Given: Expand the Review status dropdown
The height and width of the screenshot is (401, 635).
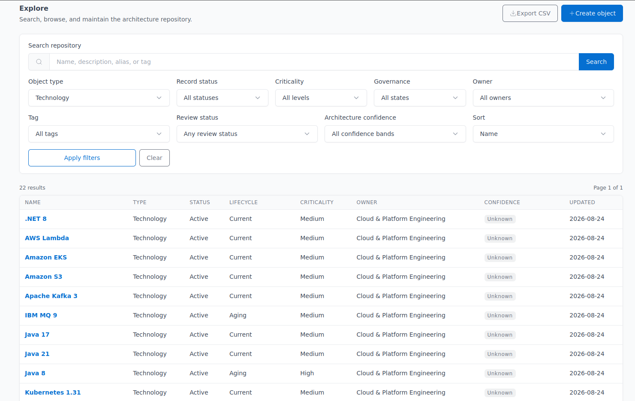Looking at the screenshot, I should [247, 134].
